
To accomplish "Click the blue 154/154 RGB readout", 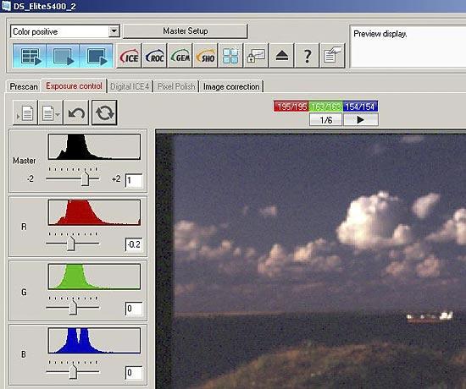I will 360,107.
